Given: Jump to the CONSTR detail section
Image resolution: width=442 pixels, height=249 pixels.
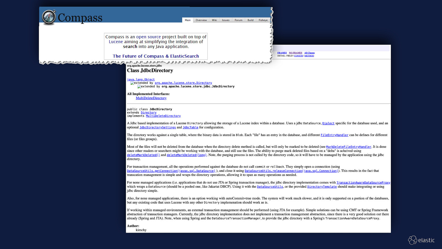Looking at the screenshot, I should point(298,56).
